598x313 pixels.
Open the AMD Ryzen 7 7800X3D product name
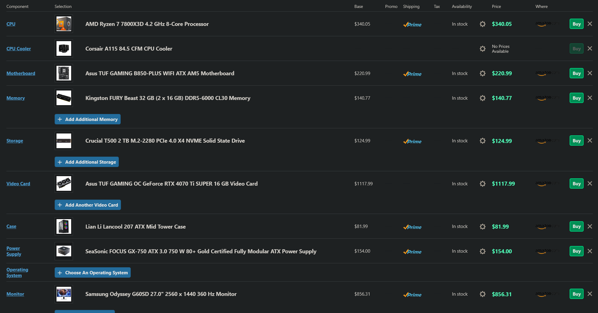coord(147,24)
